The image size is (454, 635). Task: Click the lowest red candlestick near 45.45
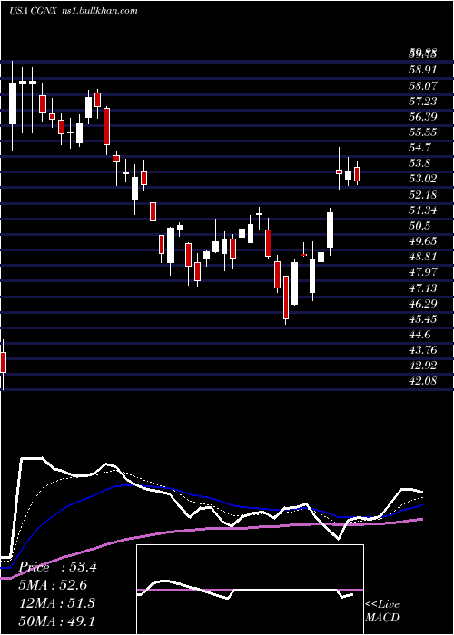(x=286, y=298)
